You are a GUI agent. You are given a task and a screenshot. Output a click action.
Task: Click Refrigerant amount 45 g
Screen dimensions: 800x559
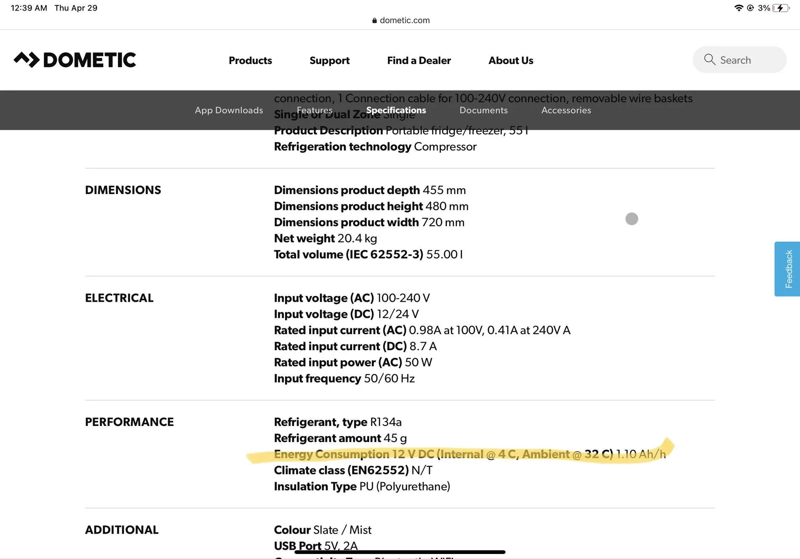point(340,438)
